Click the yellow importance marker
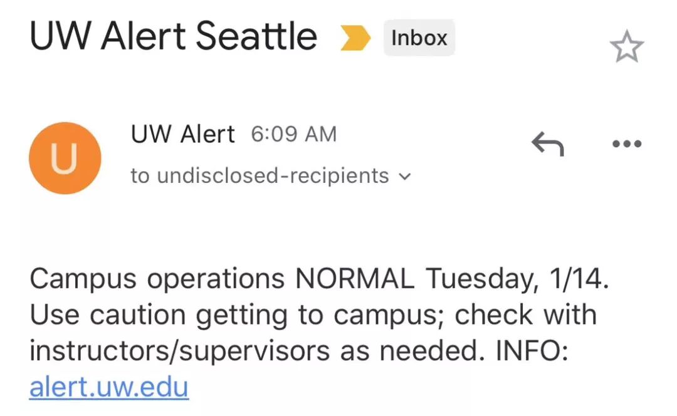677x416 pixels. (355, 38)
